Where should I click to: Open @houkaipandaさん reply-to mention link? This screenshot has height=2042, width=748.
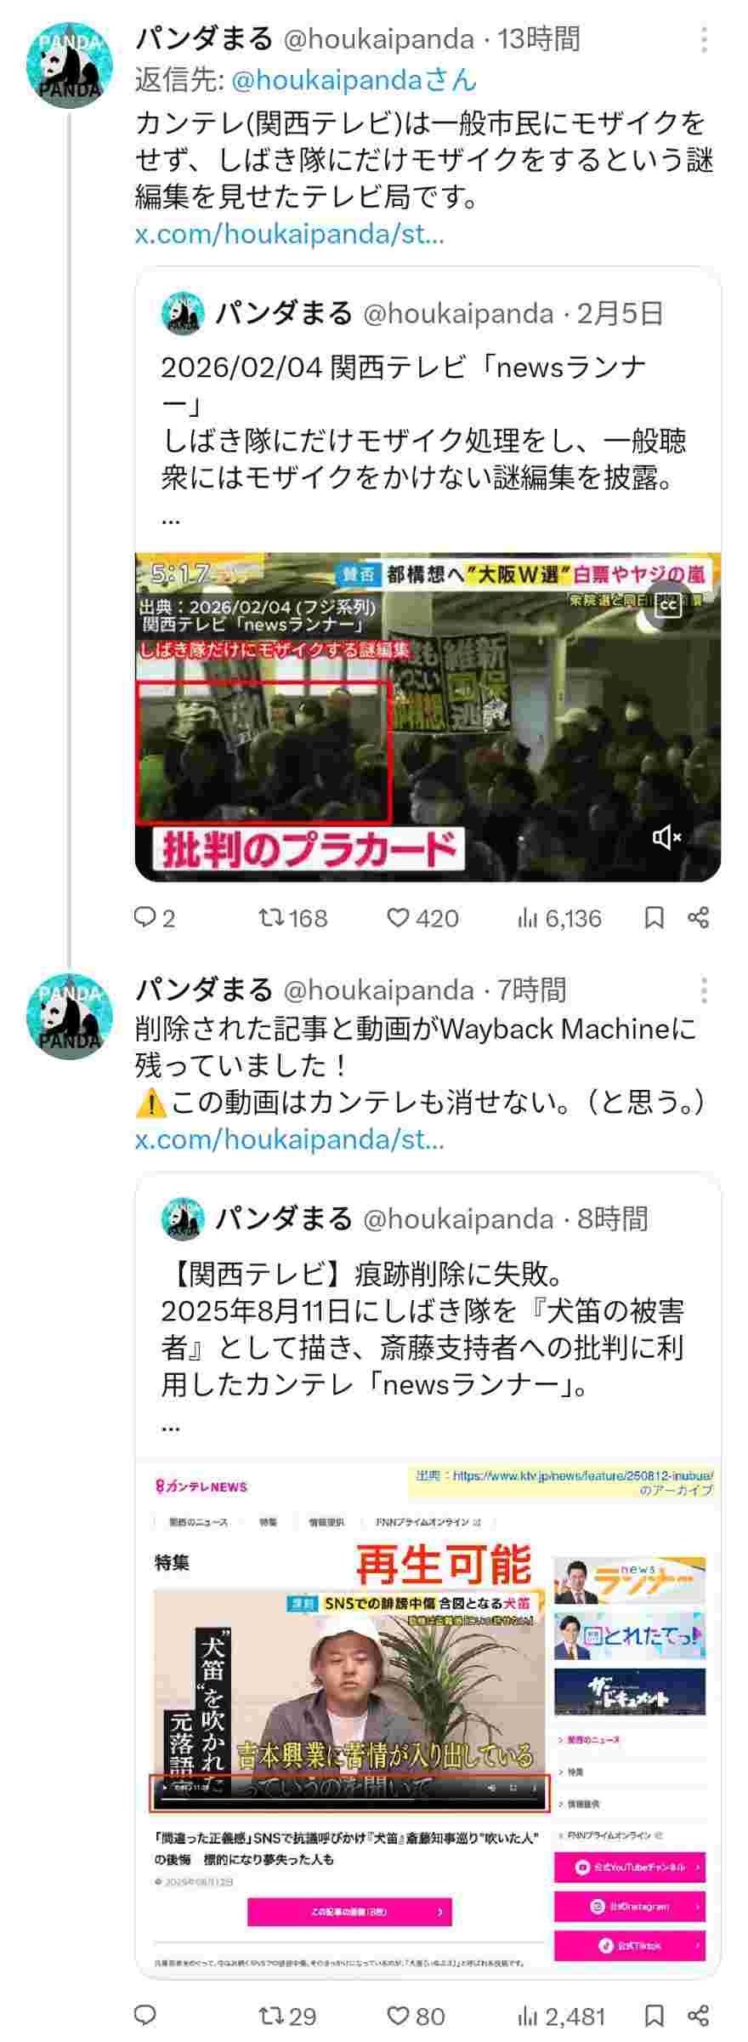coord(354,80)
